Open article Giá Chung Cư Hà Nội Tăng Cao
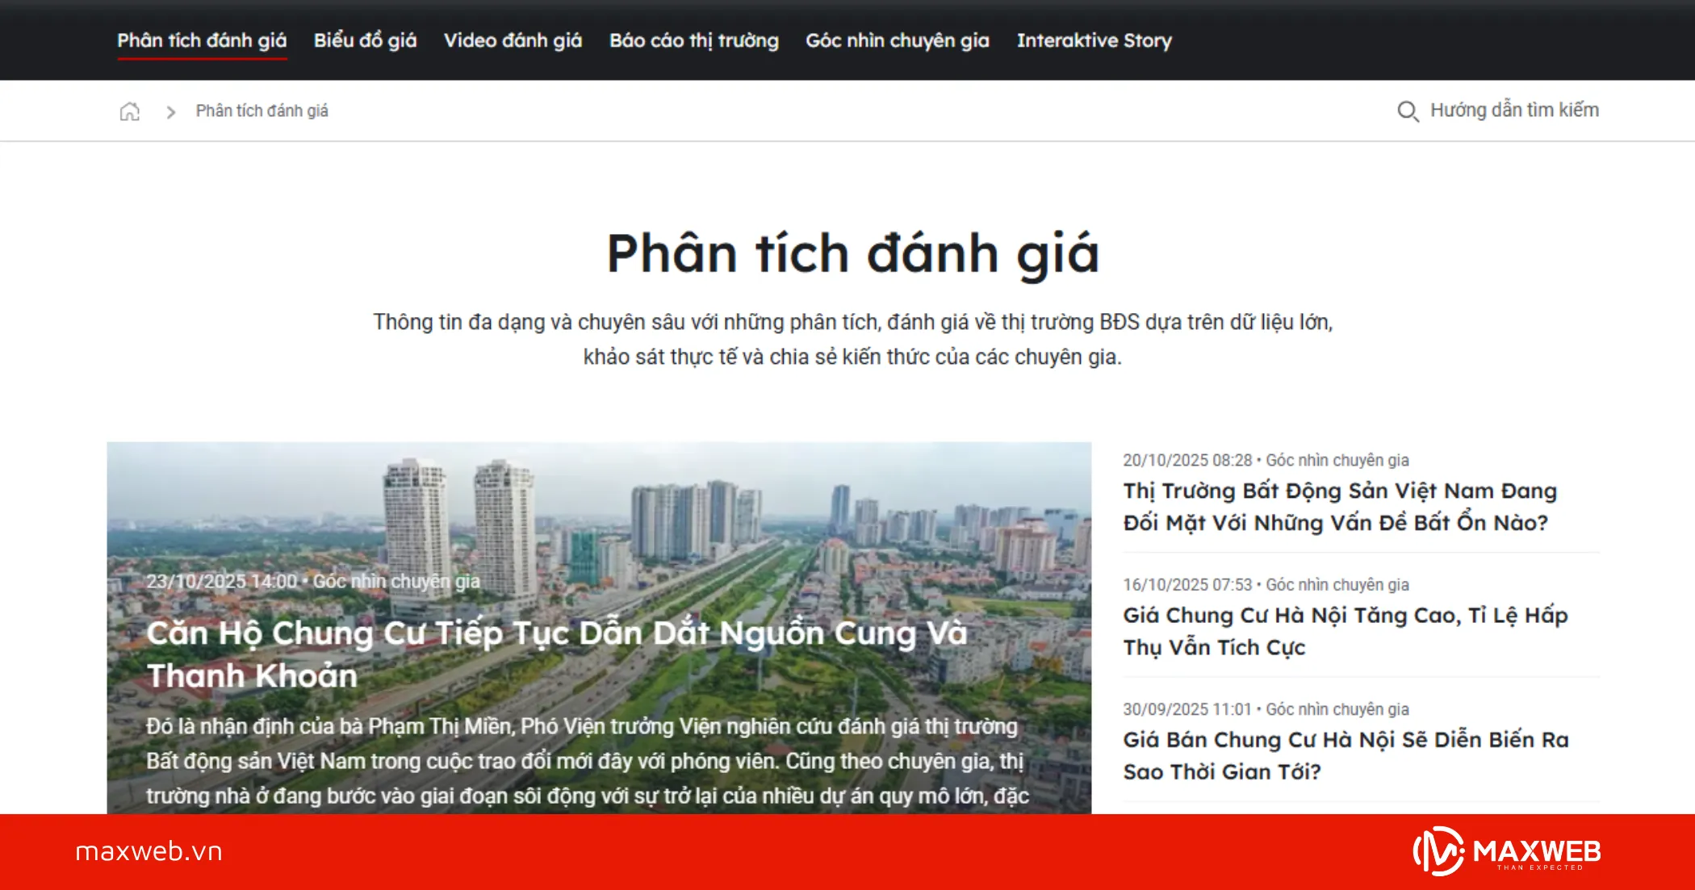 pyautogui.click(x=1345, y=631)
